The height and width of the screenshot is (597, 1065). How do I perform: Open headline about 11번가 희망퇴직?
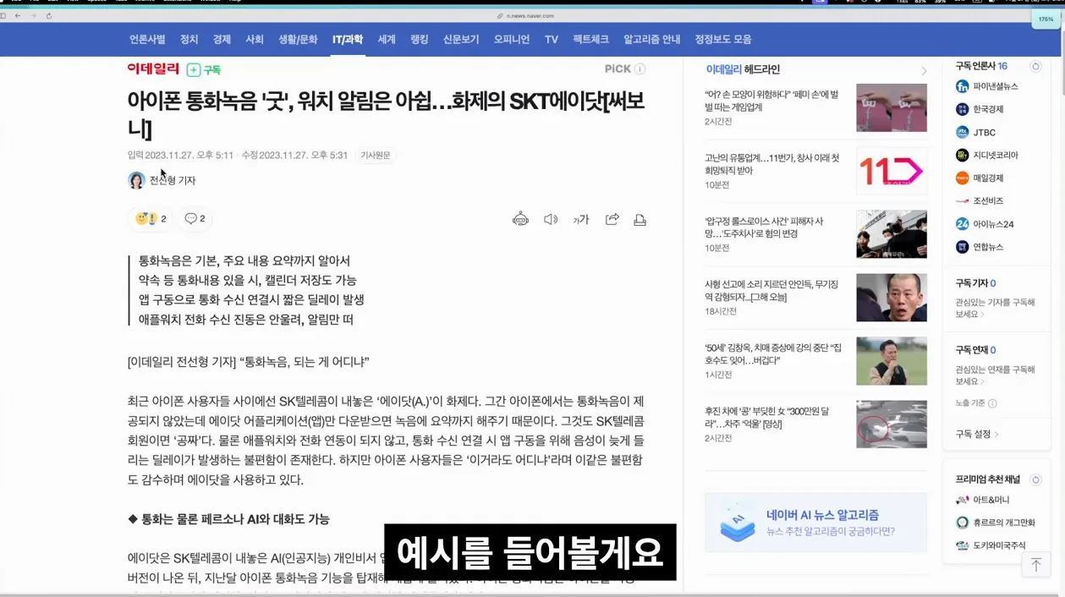(772, 164)
